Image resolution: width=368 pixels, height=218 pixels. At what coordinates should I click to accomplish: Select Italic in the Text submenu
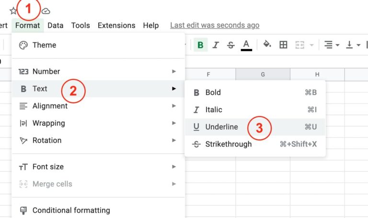[x=255, y=110]
